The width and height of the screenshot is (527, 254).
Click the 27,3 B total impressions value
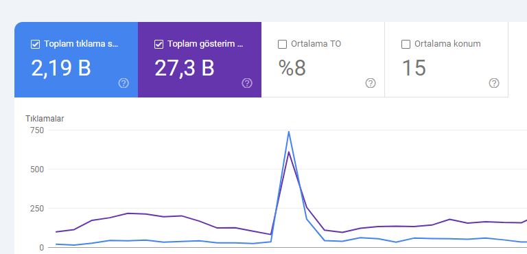(184, 68)
